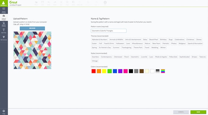Open Help from the sidebar
208x115 pixels.
pyautogui.click(x=4, y=112)
